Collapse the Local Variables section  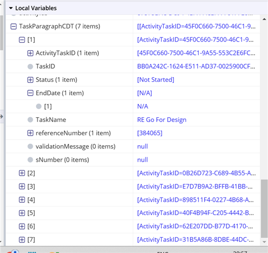[11, 8]
